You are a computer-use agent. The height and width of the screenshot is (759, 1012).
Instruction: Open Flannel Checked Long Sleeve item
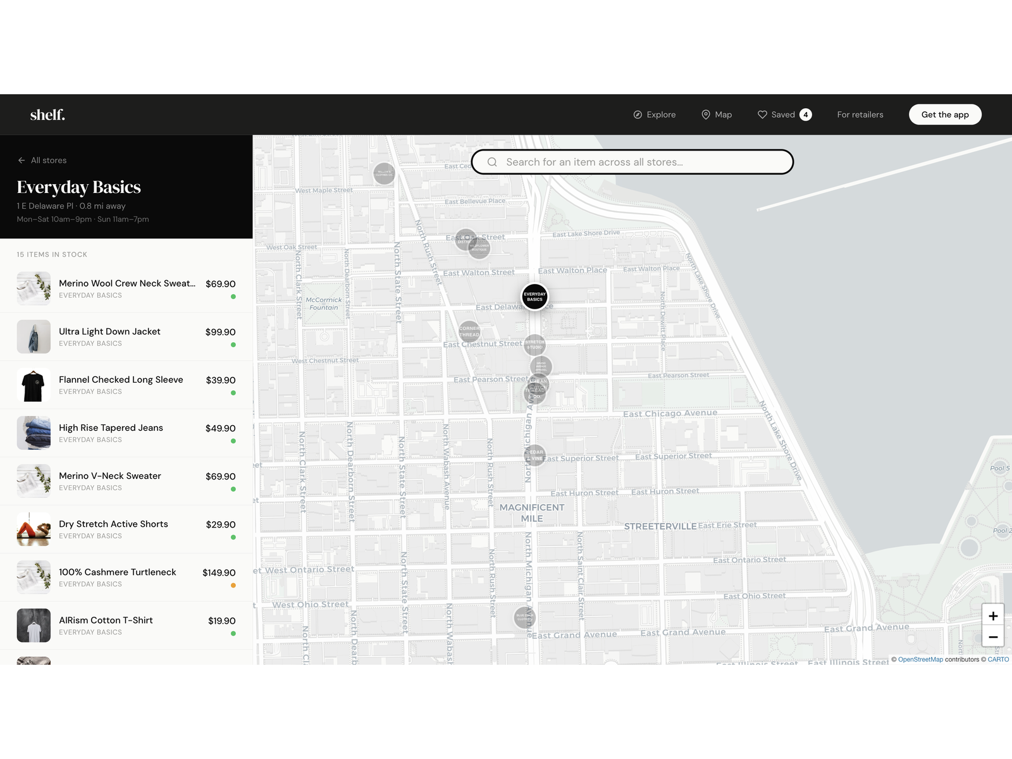pyautogui.click(x=126, y=385)
